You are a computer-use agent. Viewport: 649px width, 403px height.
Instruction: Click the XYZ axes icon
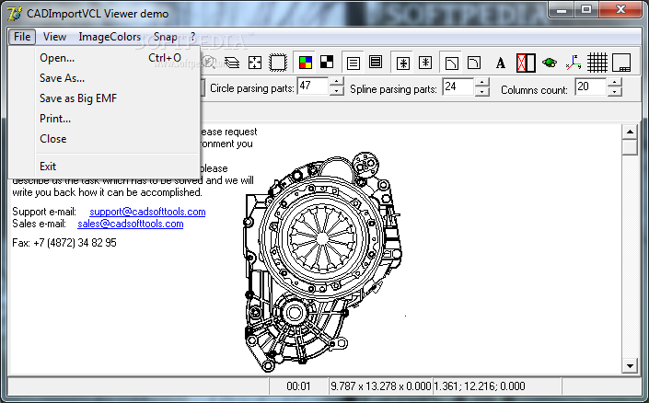574,63
